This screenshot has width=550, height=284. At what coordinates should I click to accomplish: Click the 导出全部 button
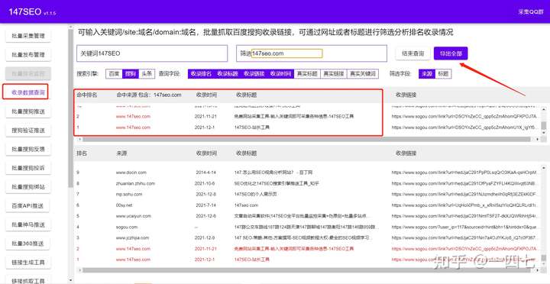click(x=451, y=53)
